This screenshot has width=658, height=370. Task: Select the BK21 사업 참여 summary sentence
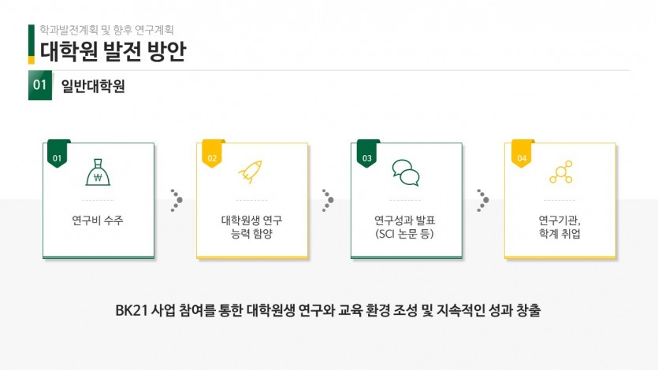pyautogui.click(x=328, y=310)
